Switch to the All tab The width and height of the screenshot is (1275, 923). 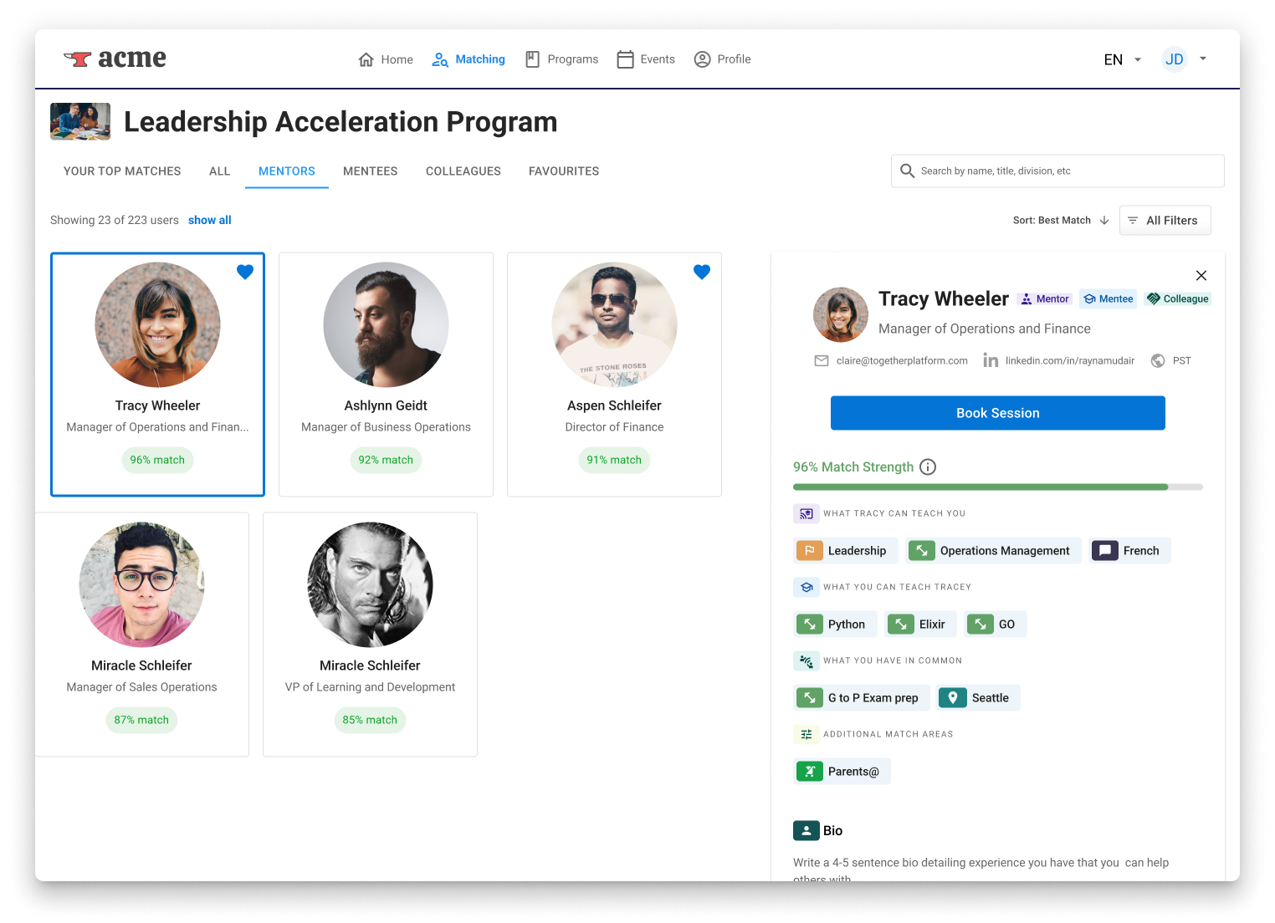pos(219,171)
